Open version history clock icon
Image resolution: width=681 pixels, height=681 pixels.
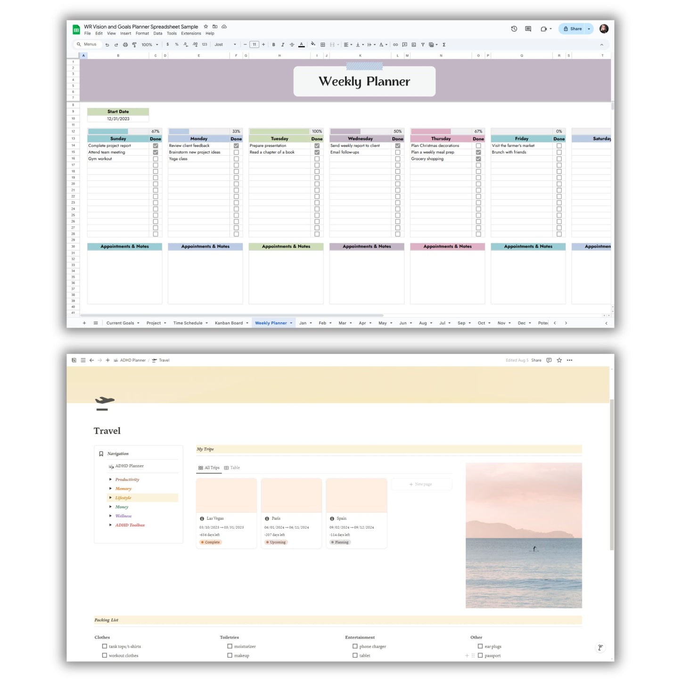pos(514,29)
